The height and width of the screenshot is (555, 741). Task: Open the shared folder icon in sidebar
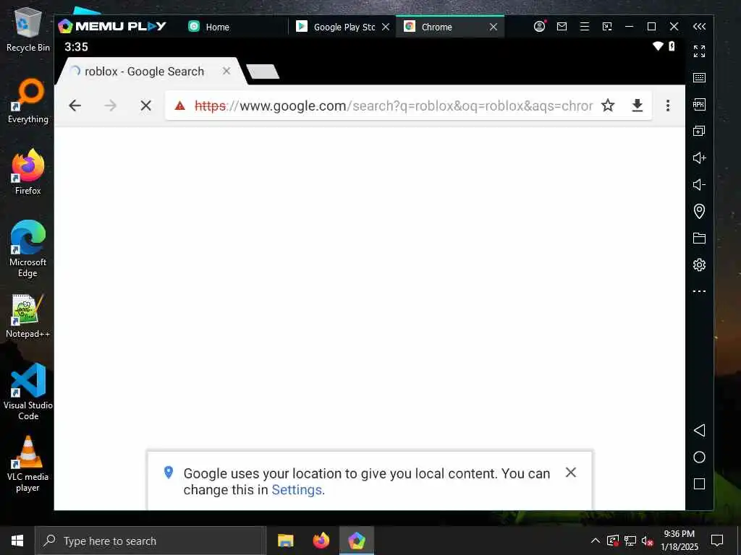point(699,238)
